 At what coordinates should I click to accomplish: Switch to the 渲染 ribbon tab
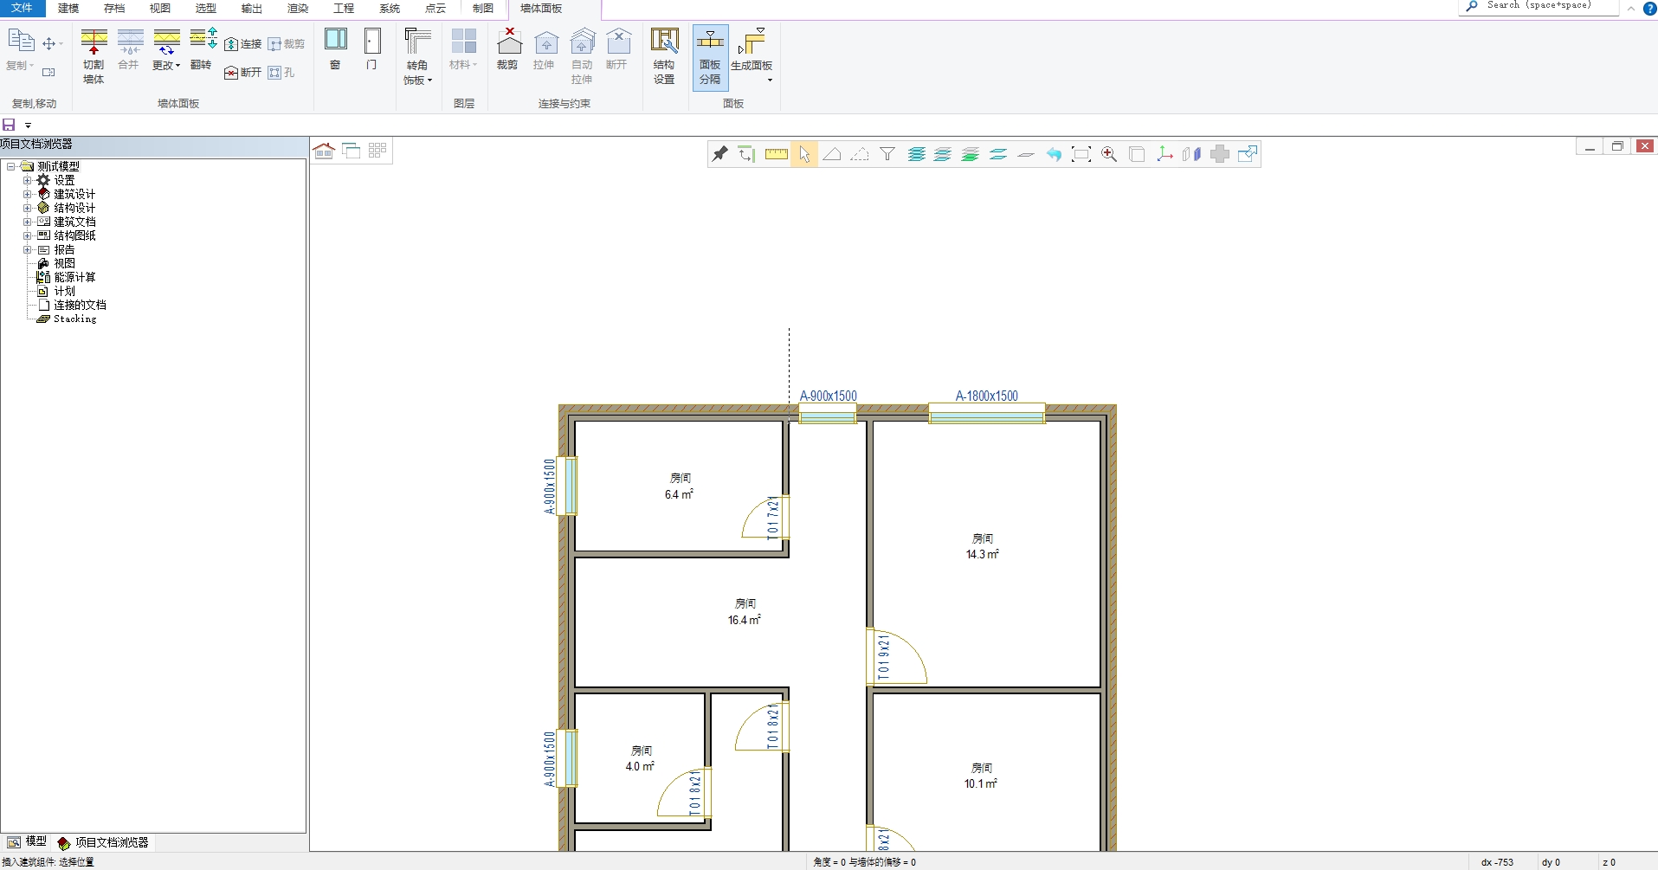pos(297,8)
